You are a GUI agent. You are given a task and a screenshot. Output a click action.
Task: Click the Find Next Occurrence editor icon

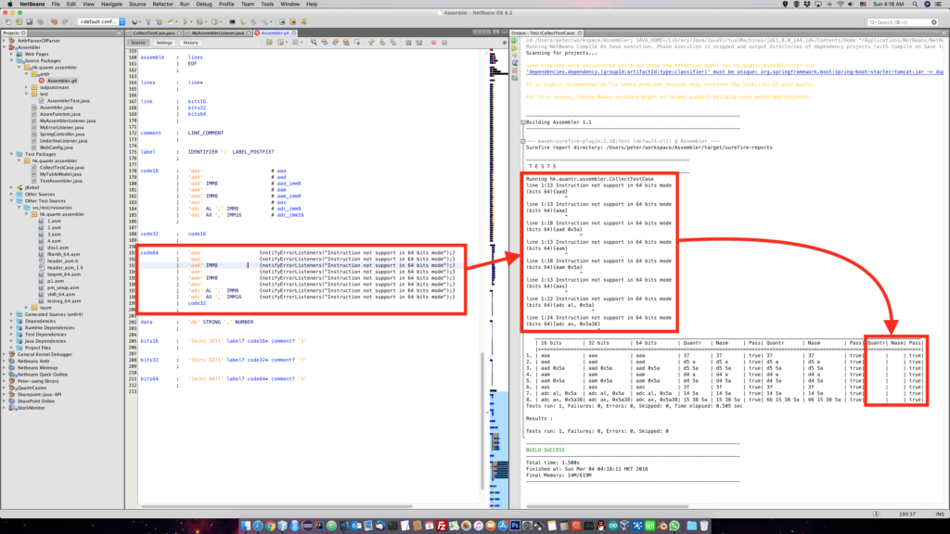pyautogui.click(x=335, y=43)
